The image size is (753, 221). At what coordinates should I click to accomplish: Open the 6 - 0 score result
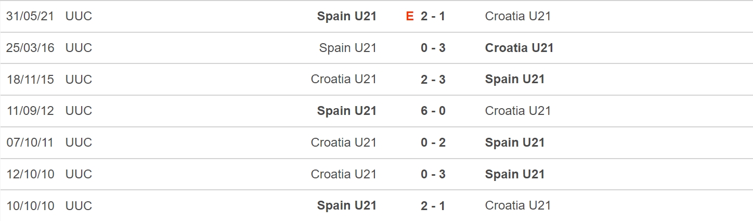point(433,111)
